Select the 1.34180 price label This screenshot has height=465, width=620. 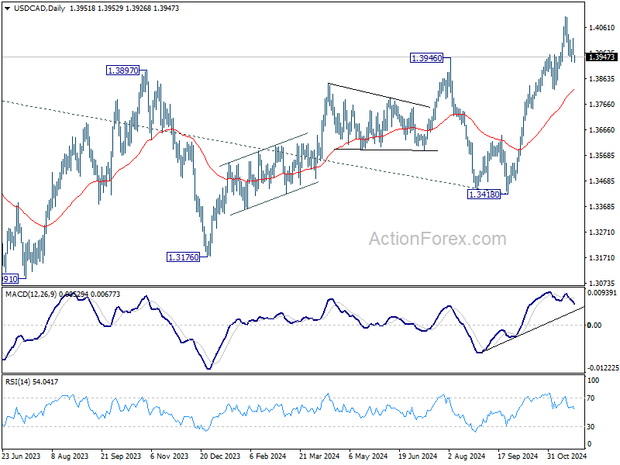(x=484, y=195)
